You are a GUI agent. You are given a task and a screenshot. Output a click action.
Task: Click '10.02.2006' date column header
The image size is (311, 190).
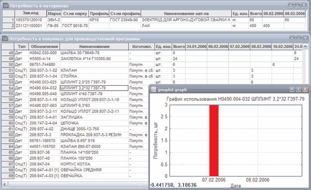[282, 47]
